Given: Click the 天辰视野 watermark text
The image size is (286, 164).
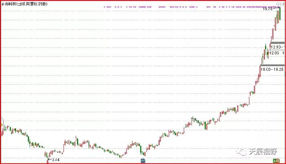Looking at the screenshot, I should click(263, 152).
